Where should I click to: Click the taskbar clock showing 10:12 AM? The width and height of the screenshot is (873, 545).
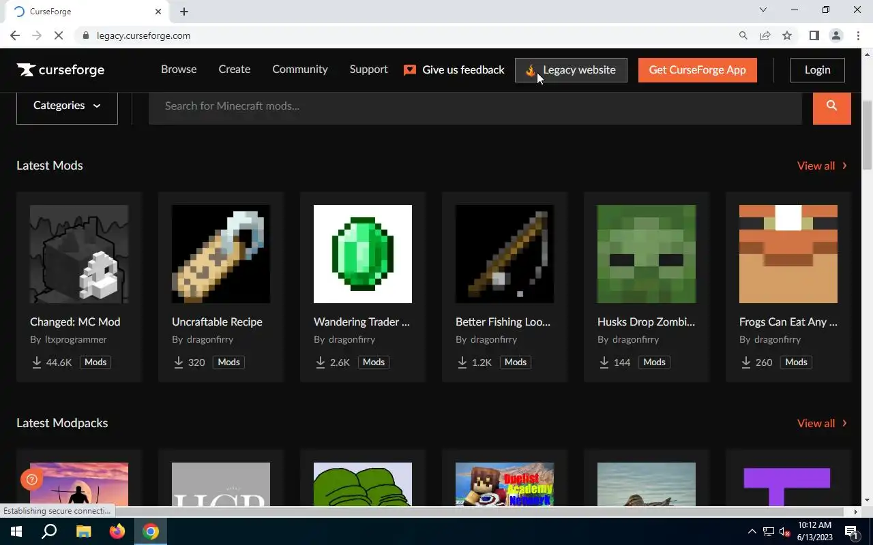tap(814, 531)
